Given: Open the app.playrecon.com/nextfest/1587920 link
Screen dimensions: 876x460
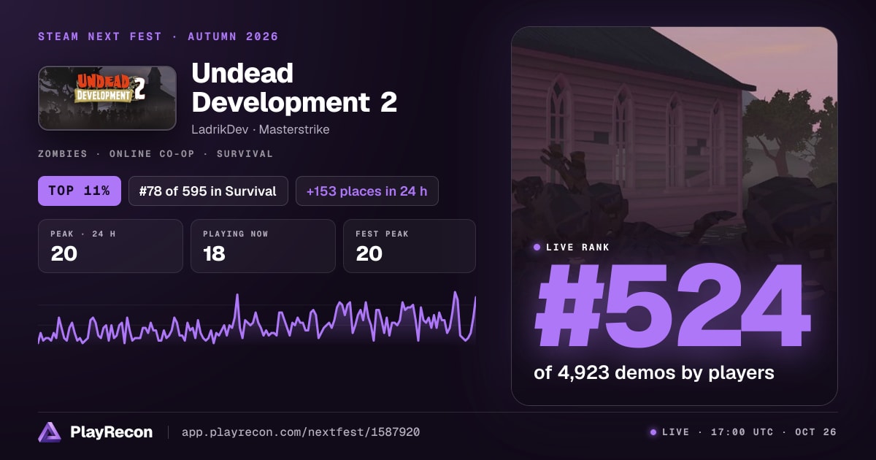Looking at the screenshot, I should 301,432.
